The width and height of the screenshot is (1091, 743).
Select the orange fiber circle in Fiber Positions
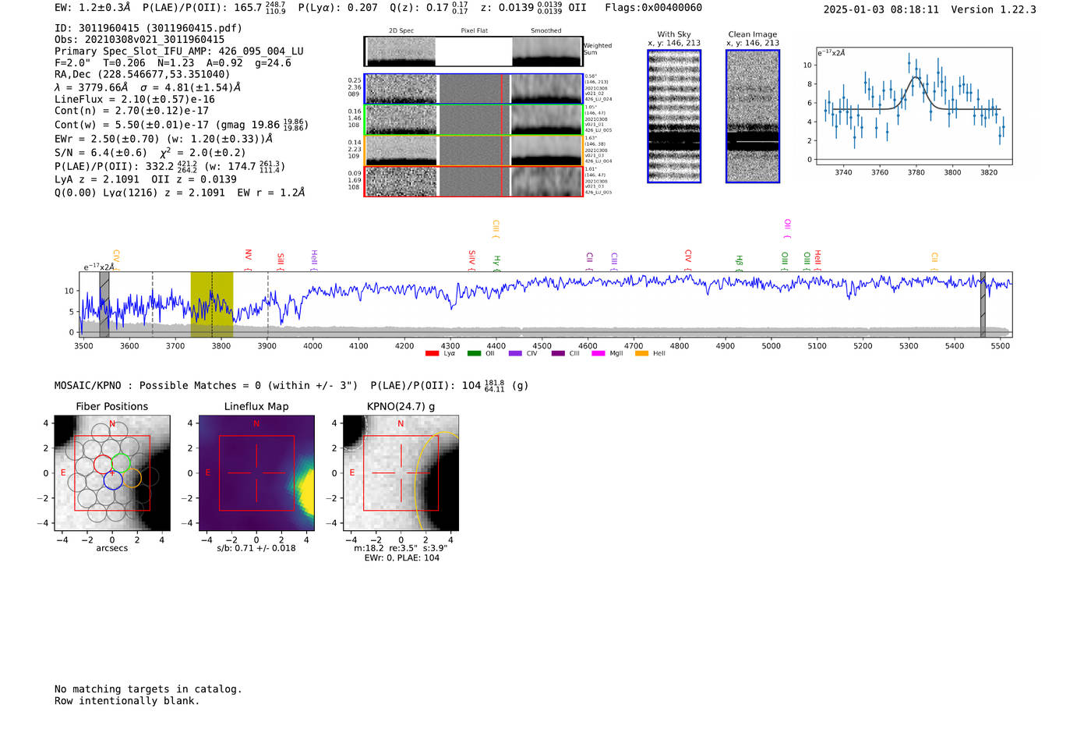(x=132, y=478)
